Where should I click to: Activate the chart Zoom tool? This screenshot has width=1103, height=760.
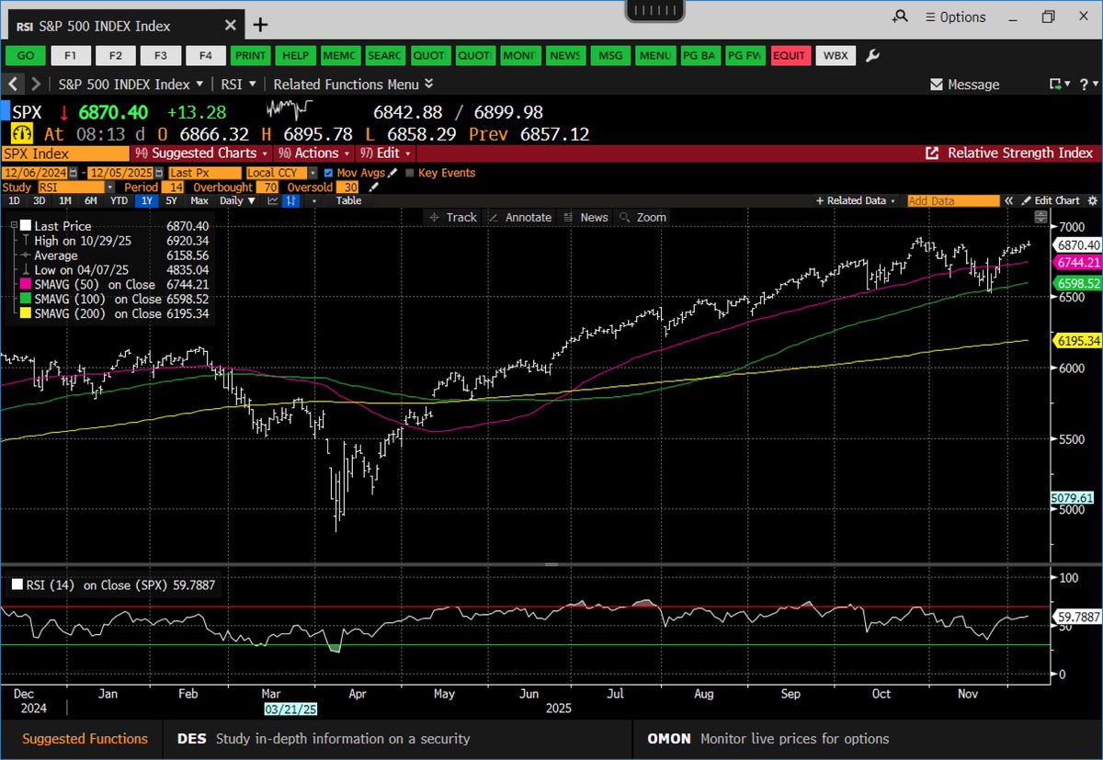pos(642,217)
